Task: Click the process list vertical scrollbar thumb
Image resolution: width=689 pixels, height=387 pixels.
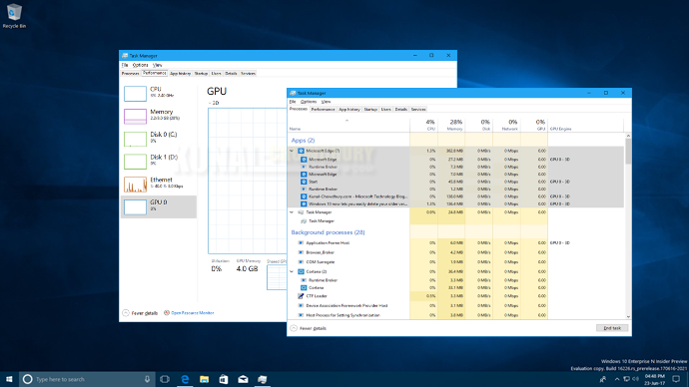Action: coord(628,152)
